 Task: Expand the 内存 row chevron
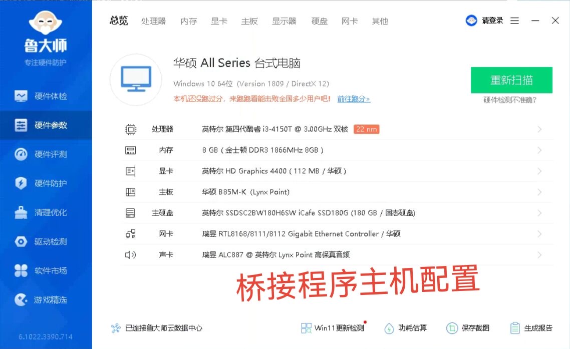[x=539, y=150]
